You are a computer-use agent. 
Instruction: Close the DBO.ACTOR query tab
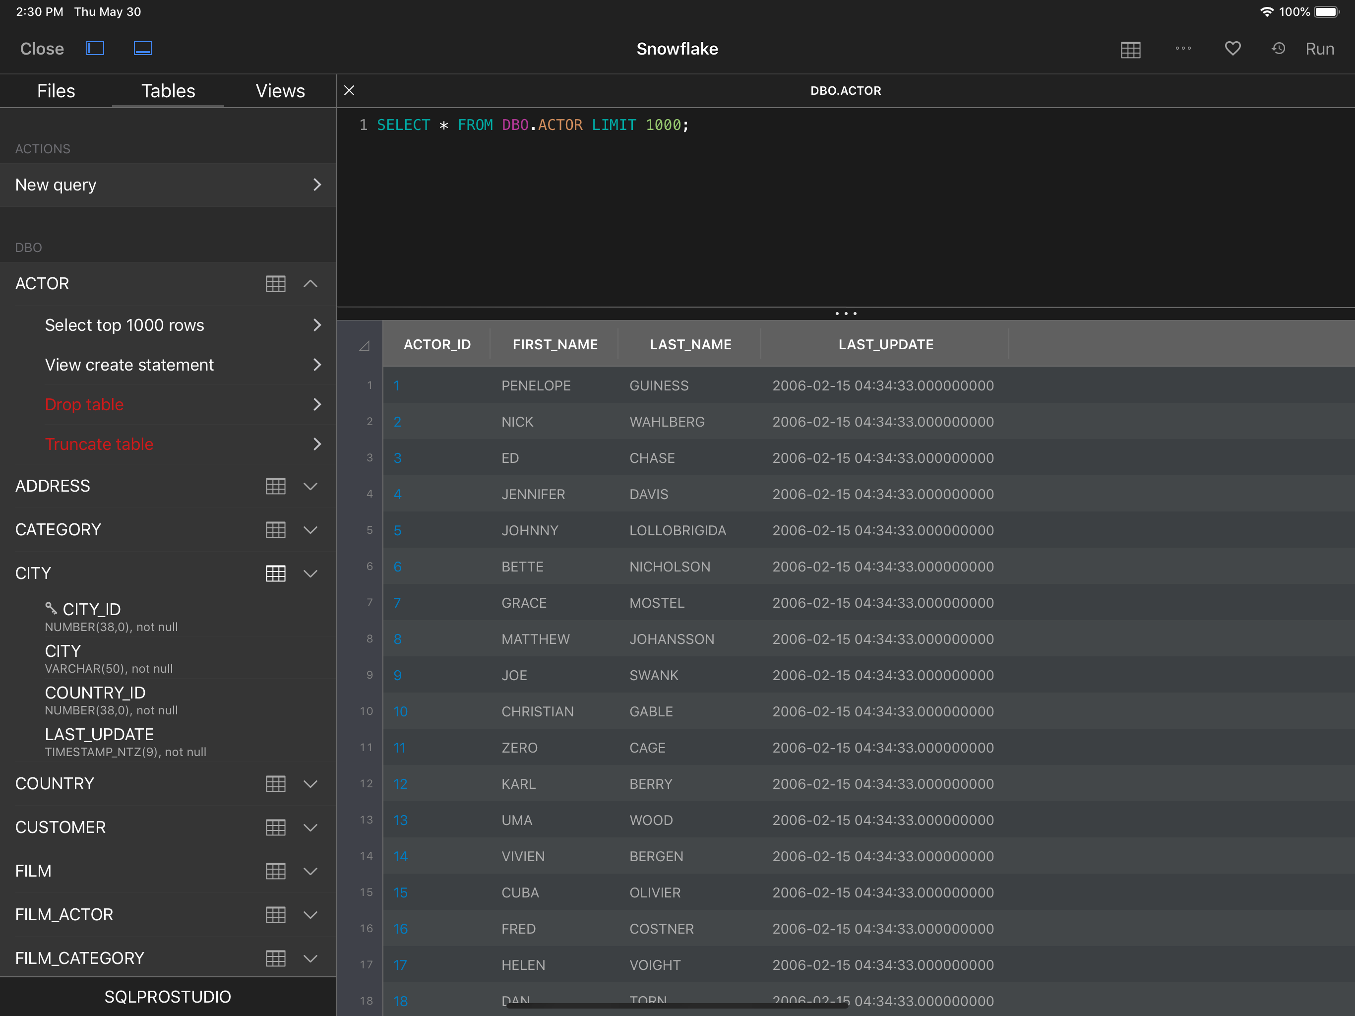click(x=349, y=91)
